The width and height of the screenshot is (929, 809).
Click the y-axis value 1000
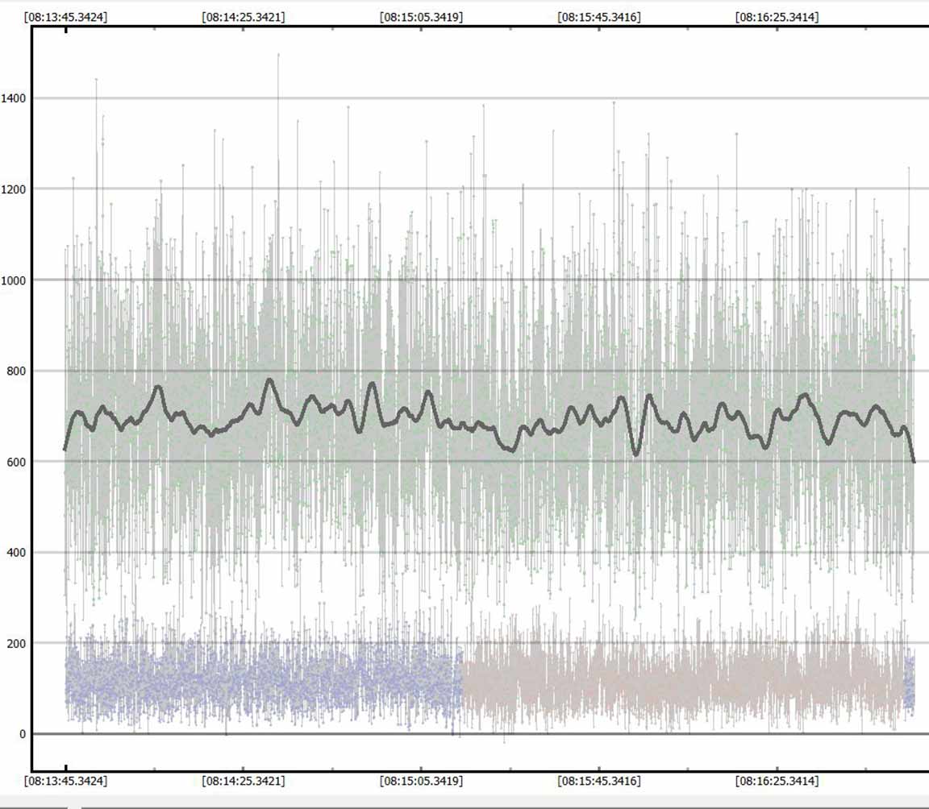point(14,280)
